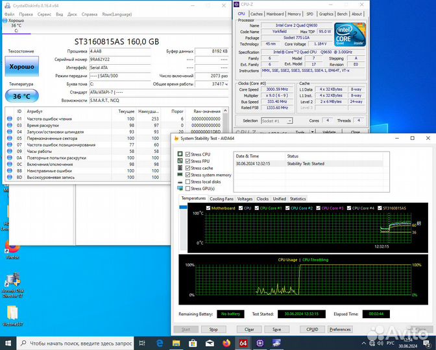Click the Windows taskbar search box
Image resolution: width=436 pixels, height=350 pixels.
point(78,343)
